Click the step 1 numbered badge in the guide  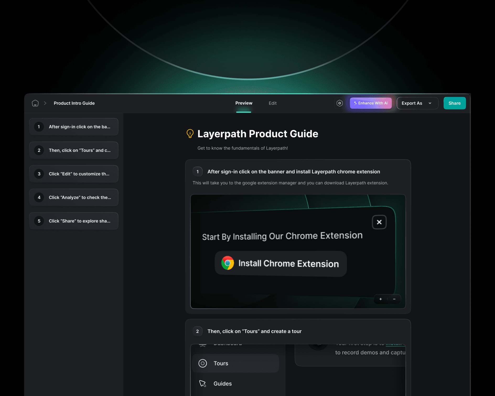coord(197,172)
